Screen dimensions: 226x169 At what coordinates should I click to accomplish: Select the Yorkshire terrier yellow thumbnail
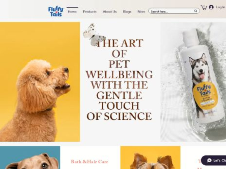pyautogui.click(x=150, y=157)
